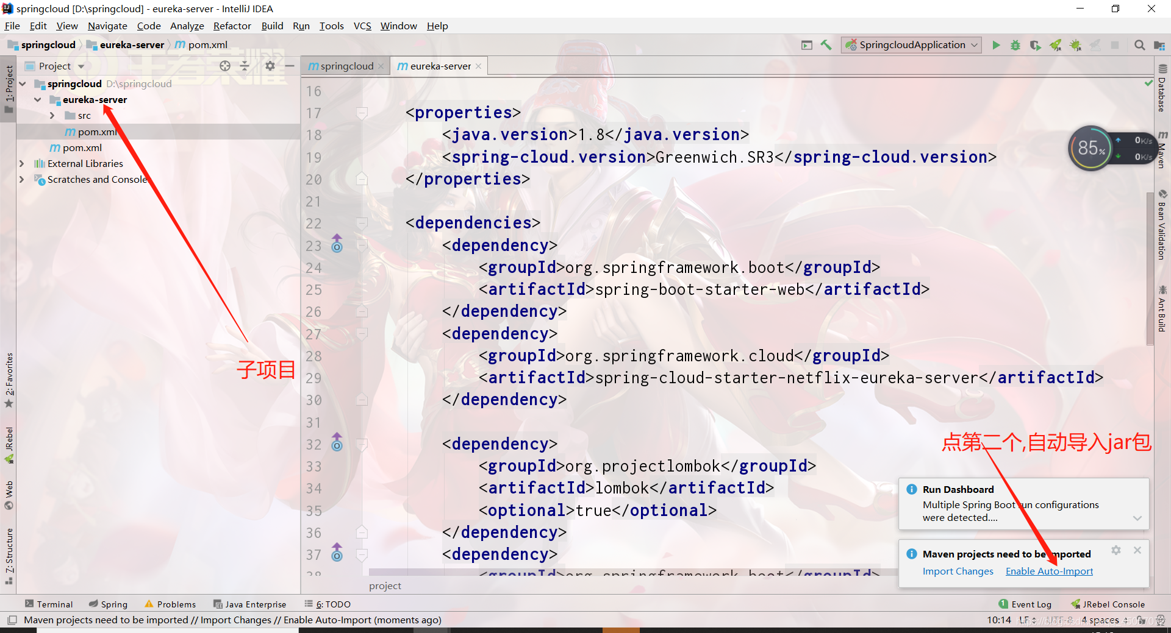The image size is (1171, 633).
Task: Open the 6: TODO tool window
Action: [328, 604]
